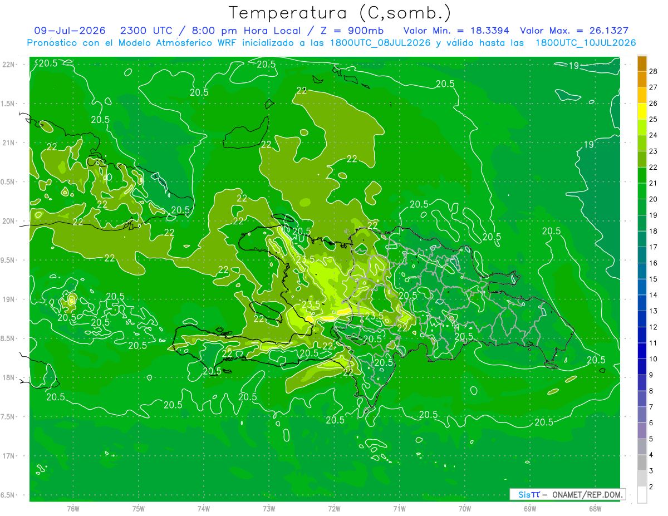Screen dimensions: 668x516
Task: Click the 20N latitude axis label
Action: [8, 221]
